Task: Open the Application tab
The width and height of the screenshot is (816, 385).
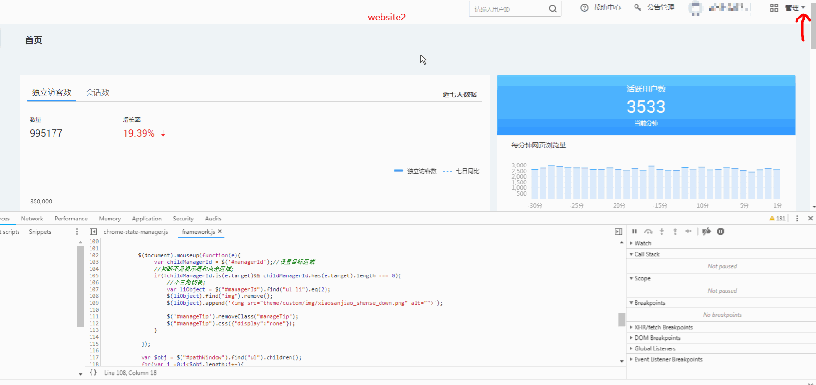Action: pyautogui.click(x=146, y=219)
